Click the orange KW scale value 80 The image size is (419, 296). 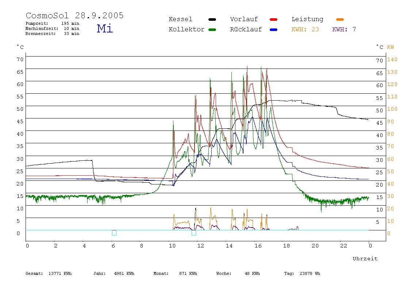point(391,134)
